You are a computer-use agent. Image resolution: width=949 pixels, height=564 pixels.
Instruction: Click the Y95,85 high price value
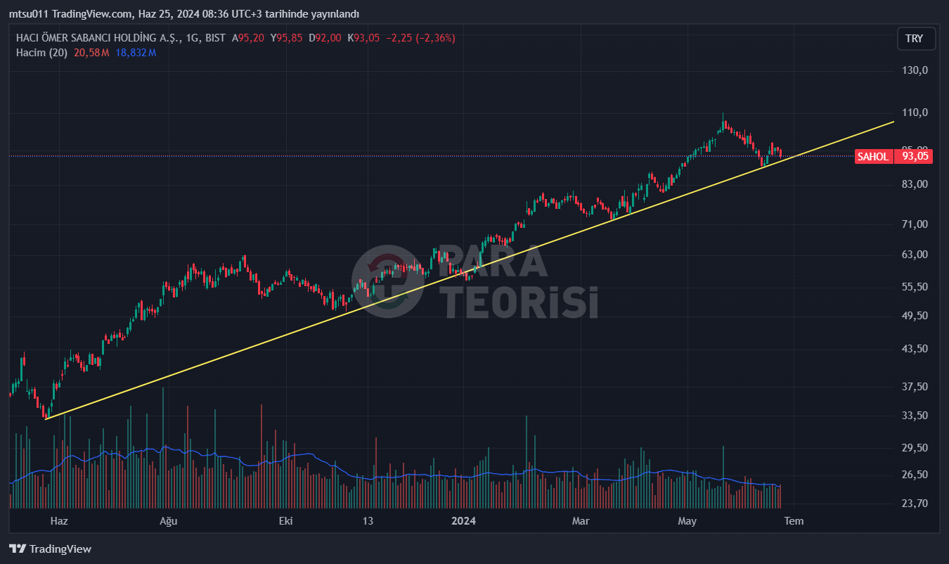(287, 38)
